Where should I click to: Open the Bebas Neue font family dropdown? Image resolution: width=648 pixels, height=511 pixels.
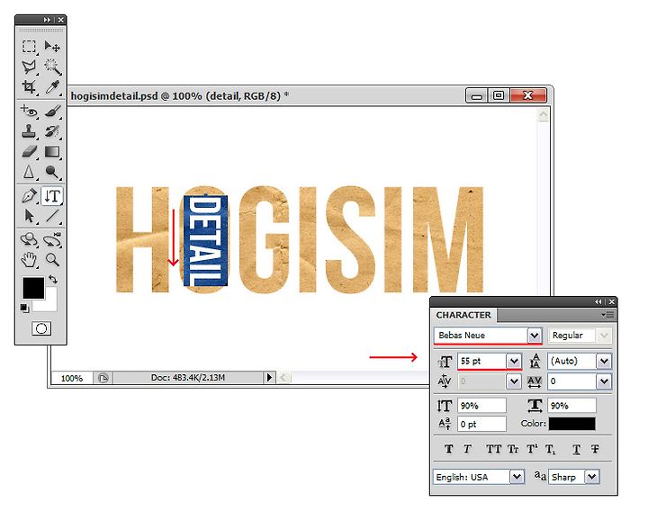(x=535, y=335)
